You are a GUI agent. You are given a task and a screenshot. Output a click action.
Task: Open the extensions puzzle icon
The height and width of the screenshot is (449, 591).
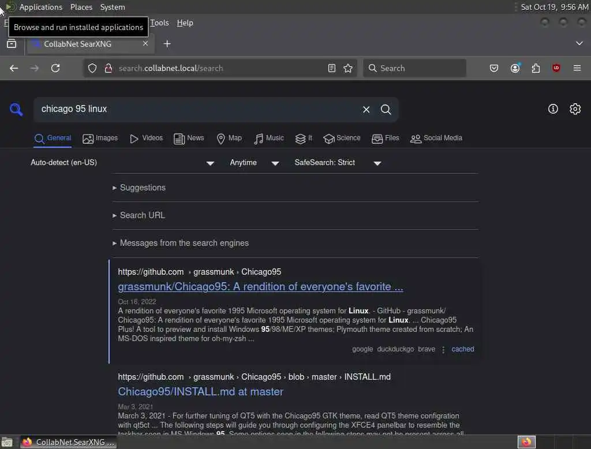[x=536, y=68]
